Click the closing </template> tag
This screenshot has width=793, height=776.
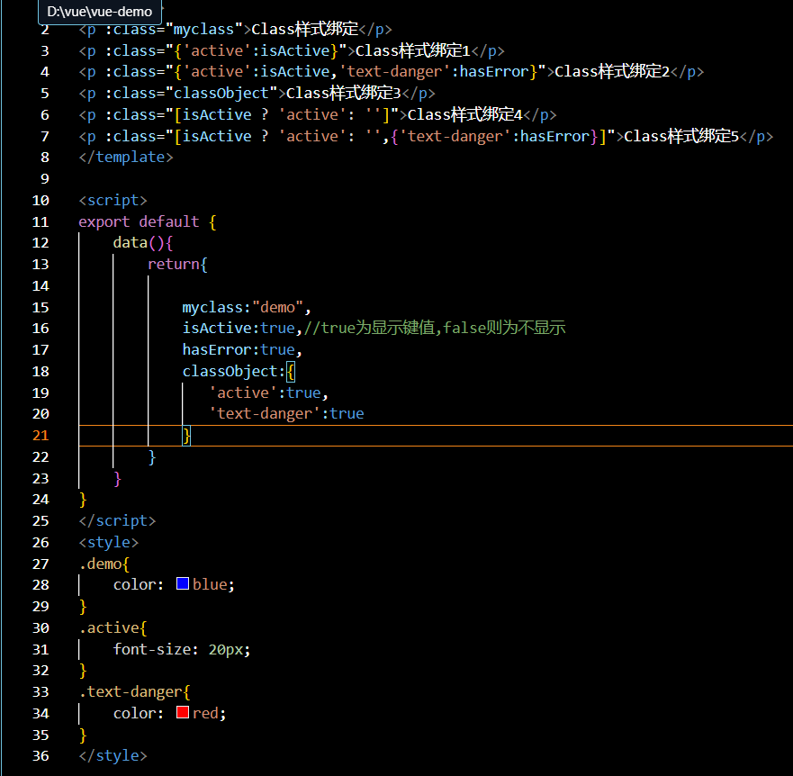126,158
